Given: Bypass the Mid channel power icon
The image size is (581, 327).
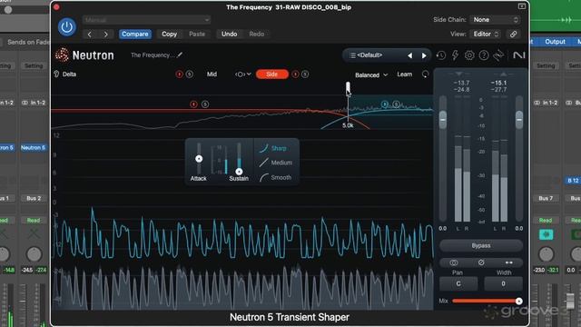Looking at the screenshot, I should click(x=180, y=74).
